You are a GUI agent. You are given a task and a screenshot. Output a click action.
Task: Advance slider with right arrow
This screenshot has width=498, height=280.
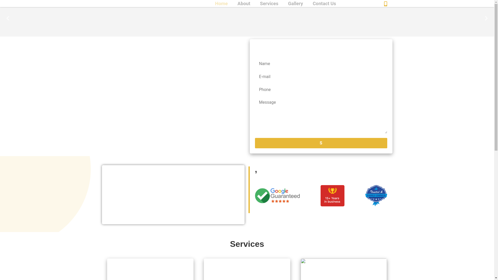tap(486, 18)
